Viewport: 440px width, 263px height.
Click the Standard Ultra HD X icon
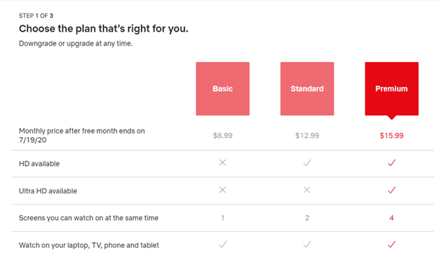307,190
